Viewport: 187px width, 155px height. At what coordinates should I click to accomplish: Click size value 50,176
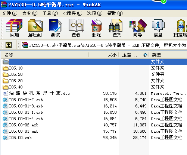click(110, 93)
